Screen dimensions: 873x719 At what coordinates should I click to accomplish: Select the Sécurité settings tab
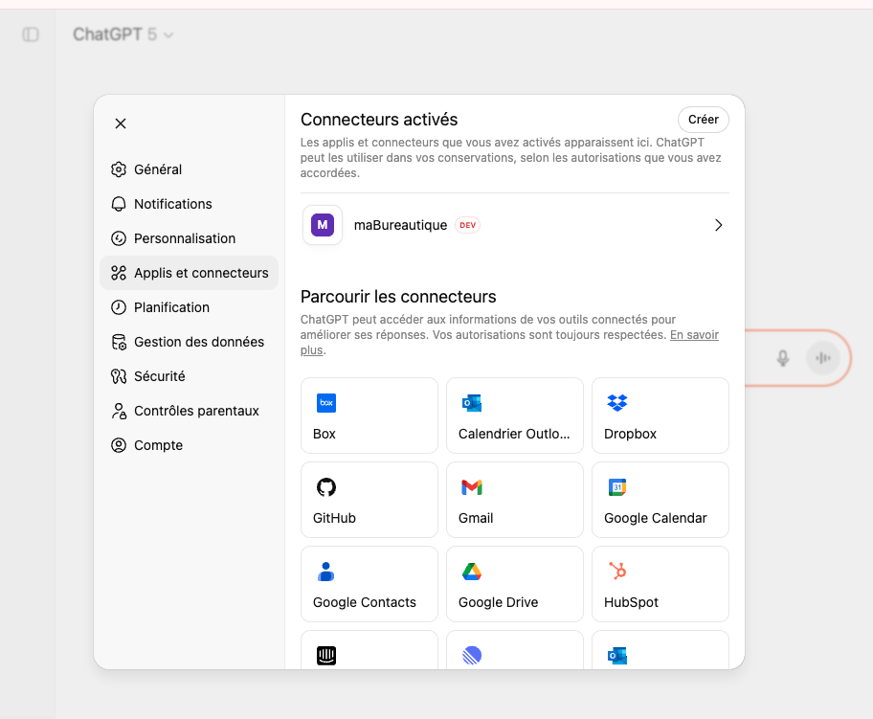(x=159, y=376)
